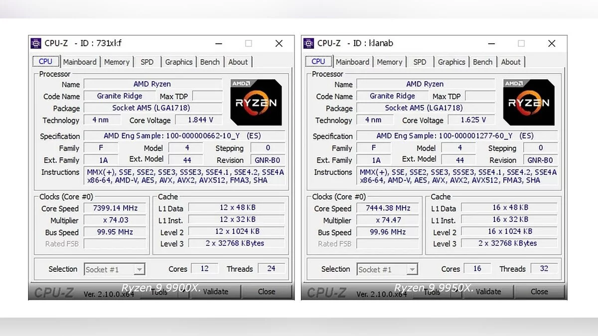Click Package Socket AM5 field in klanab window

426,108
